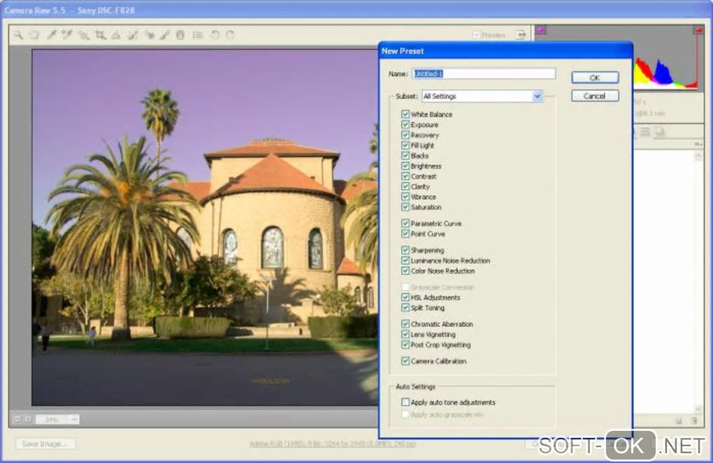713x463 pixels.
Task: Uncheck the Sharpening checkbox
Action: click(405, 250)
